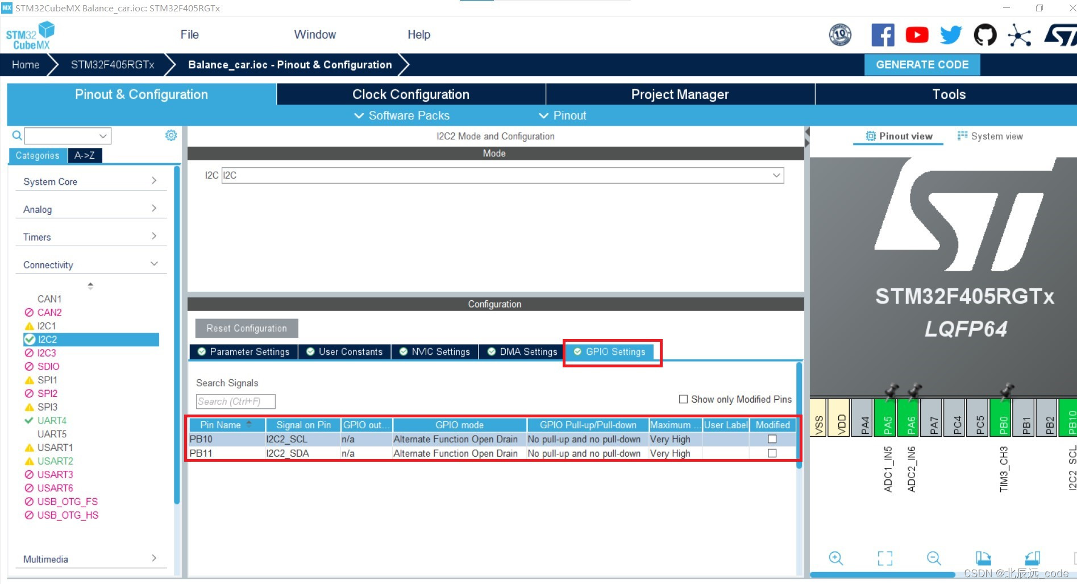This screenshot has width=1077, height=584.
Task: Open the Parameter Settings tab
Action: pyautogui.click(x=243, y=351)
